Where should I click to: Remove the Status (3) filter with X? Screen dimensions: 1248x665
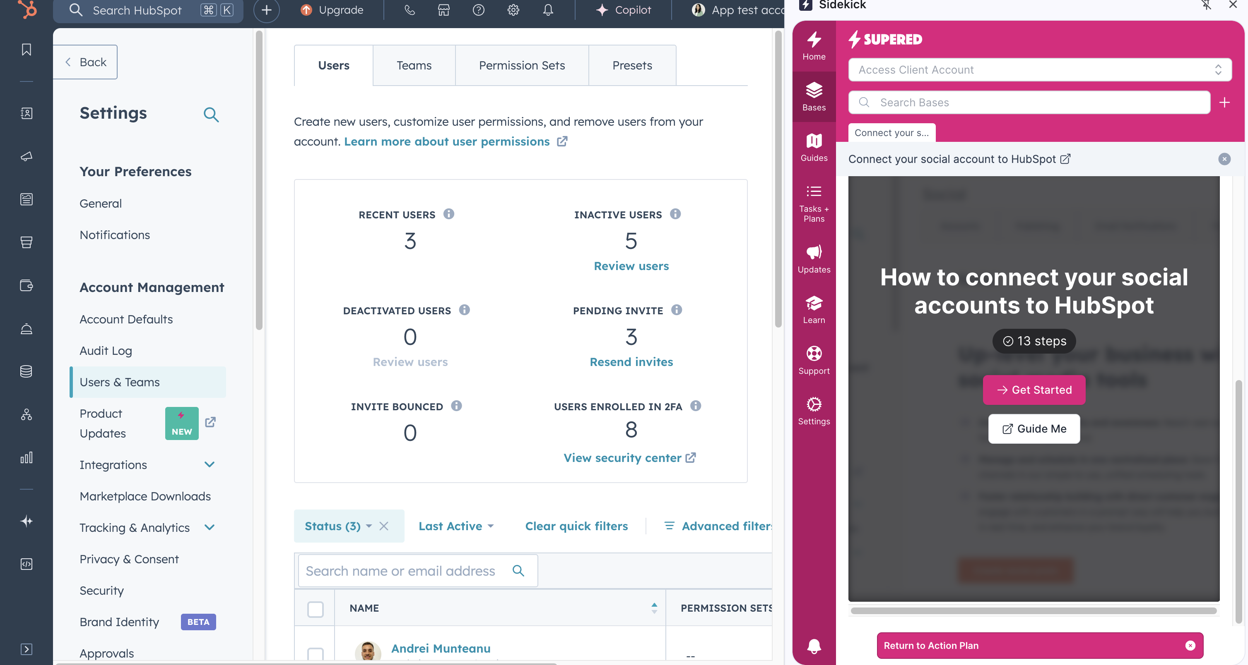coord(384,526)
